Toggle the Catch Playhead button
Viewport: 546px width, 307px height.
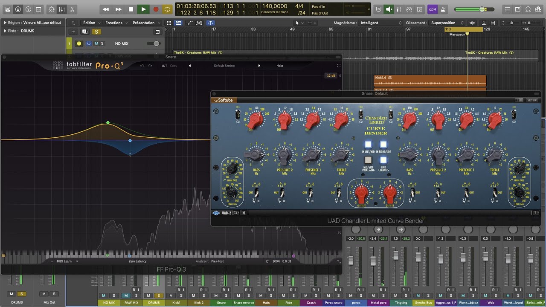coord(211,23)
